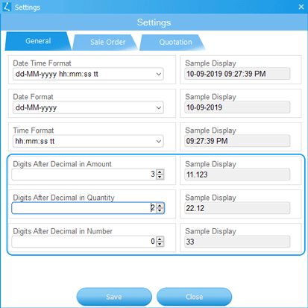Image resolution: width=308 pixels, height=308 pixels.
Task: Expand the Date Format dropdown
Action: point(88,107)
